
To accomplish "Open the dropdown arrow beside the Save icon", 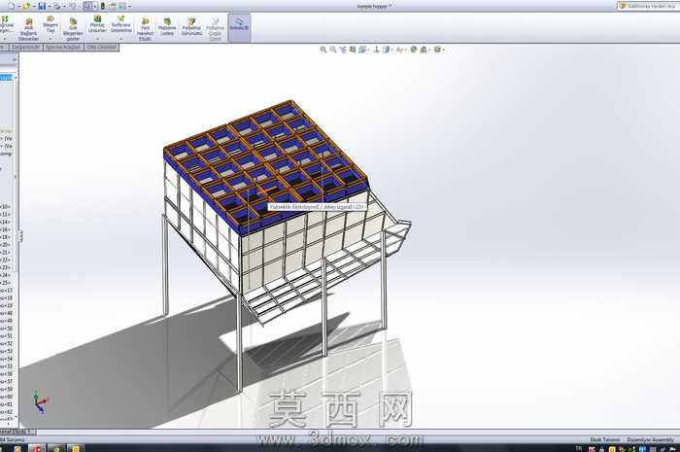I will 49,7.
